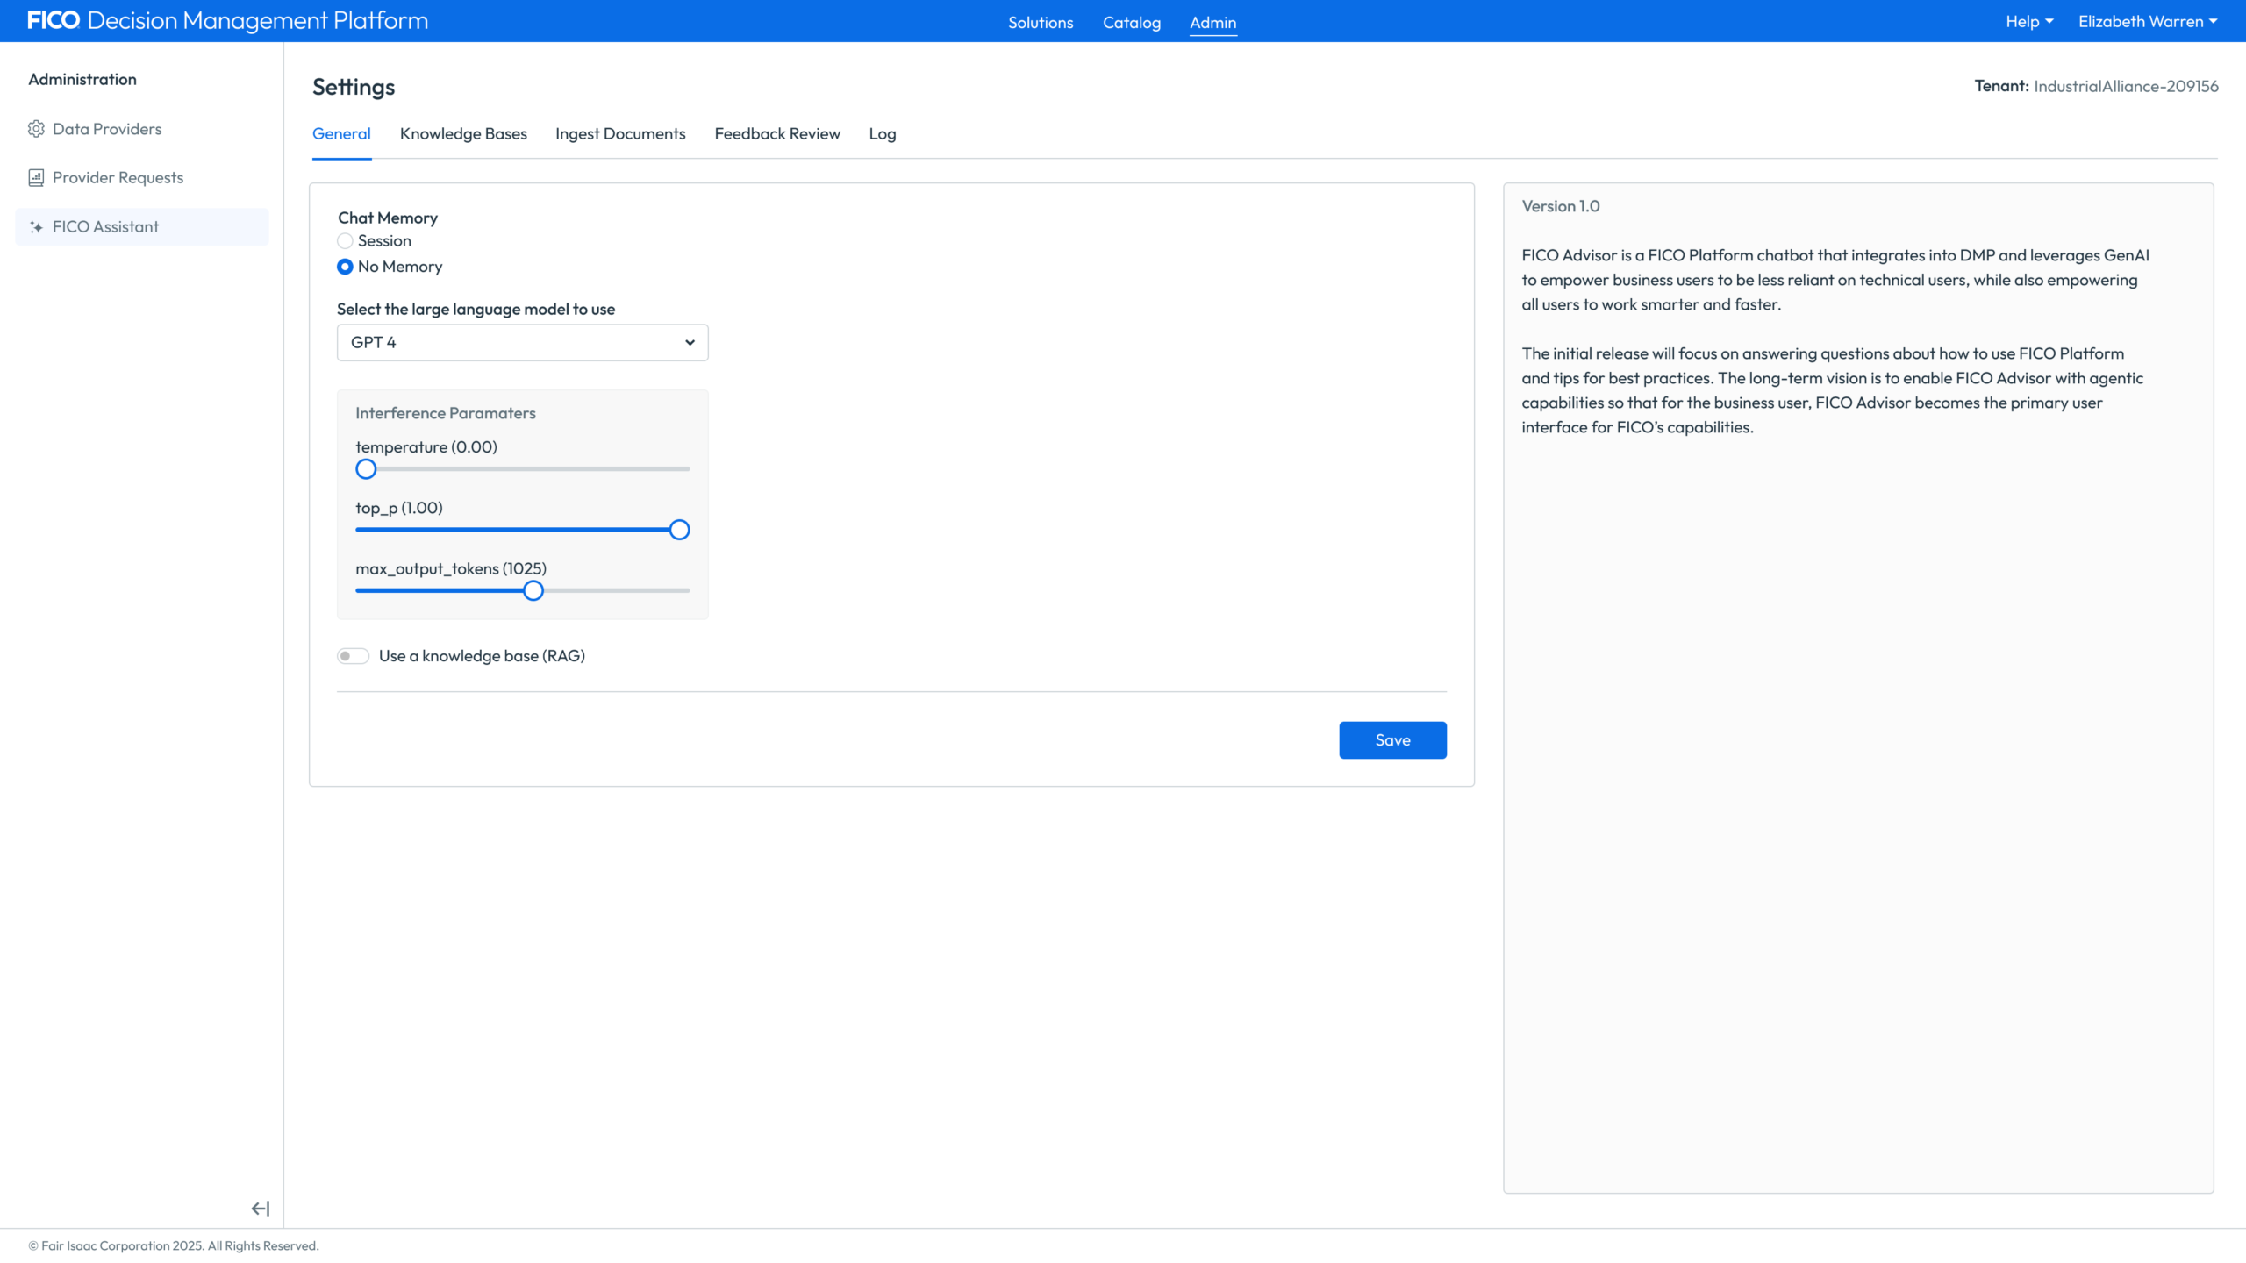2246x1263 pixels.
Task: Click the tenant name IndustrialAlliance-209156
Action: [x=2126, y=86]
